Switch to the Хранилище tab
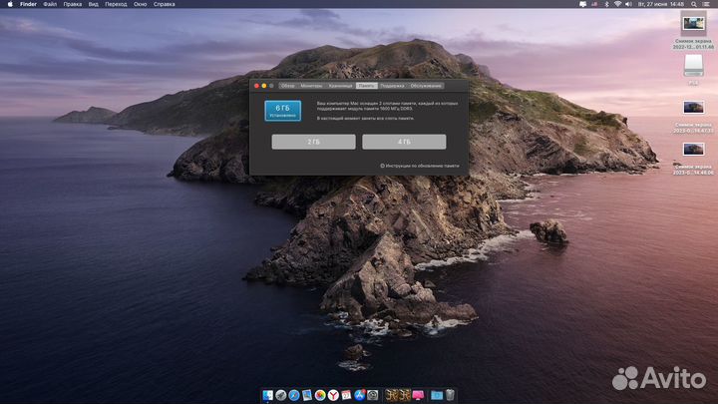 pos(340,86)
